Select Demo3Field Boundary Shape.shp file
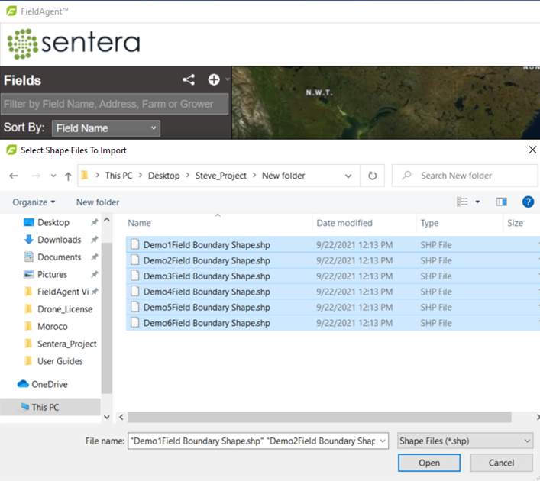Screen dimensions: 540x481 point(206,276)
